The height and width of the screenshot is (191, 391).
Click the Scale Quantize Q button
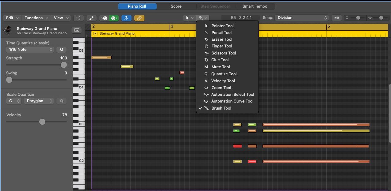tap(61, 101)
